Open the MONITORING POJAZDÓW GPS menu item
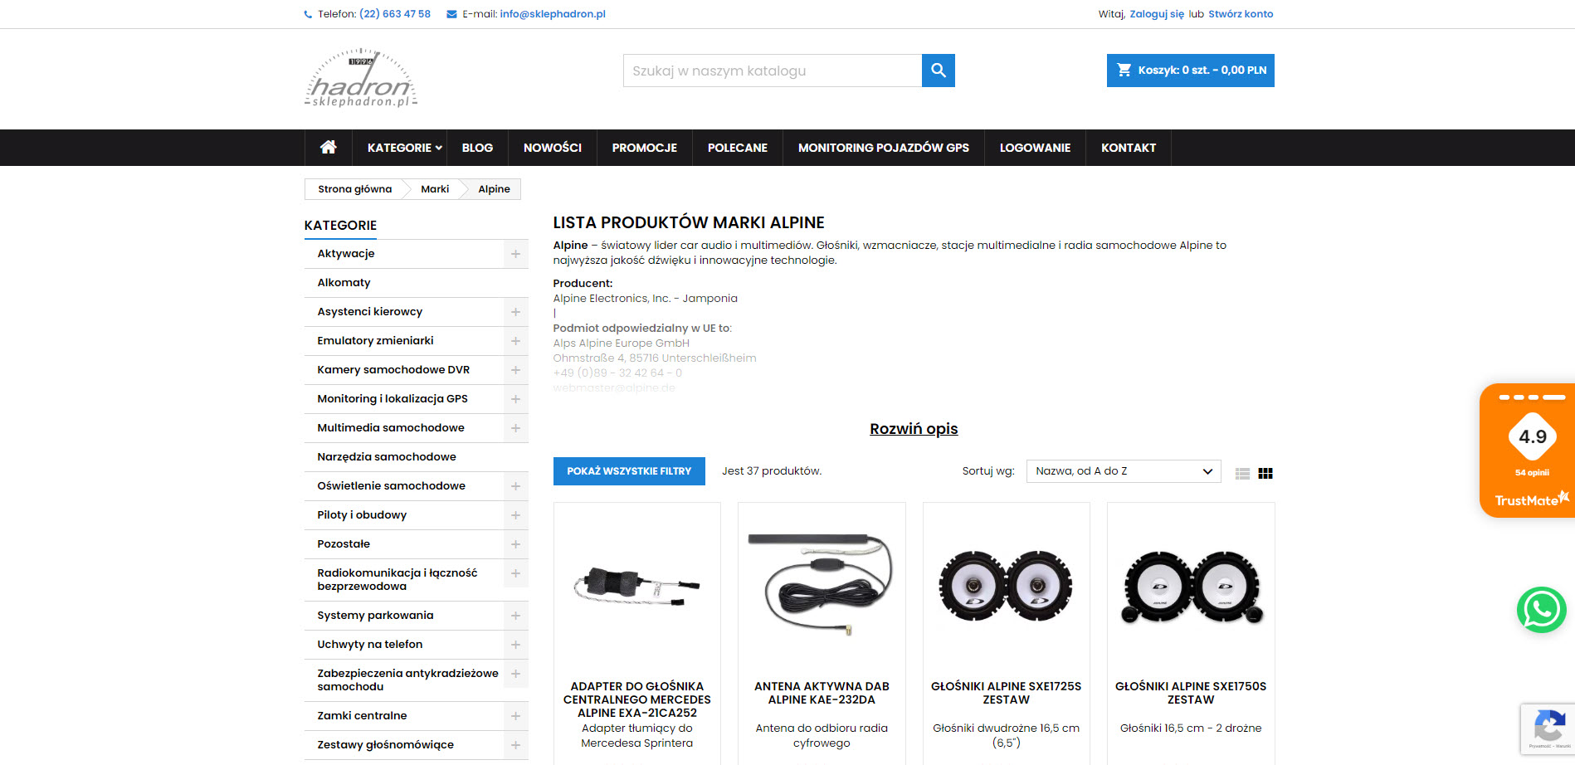 883,148
